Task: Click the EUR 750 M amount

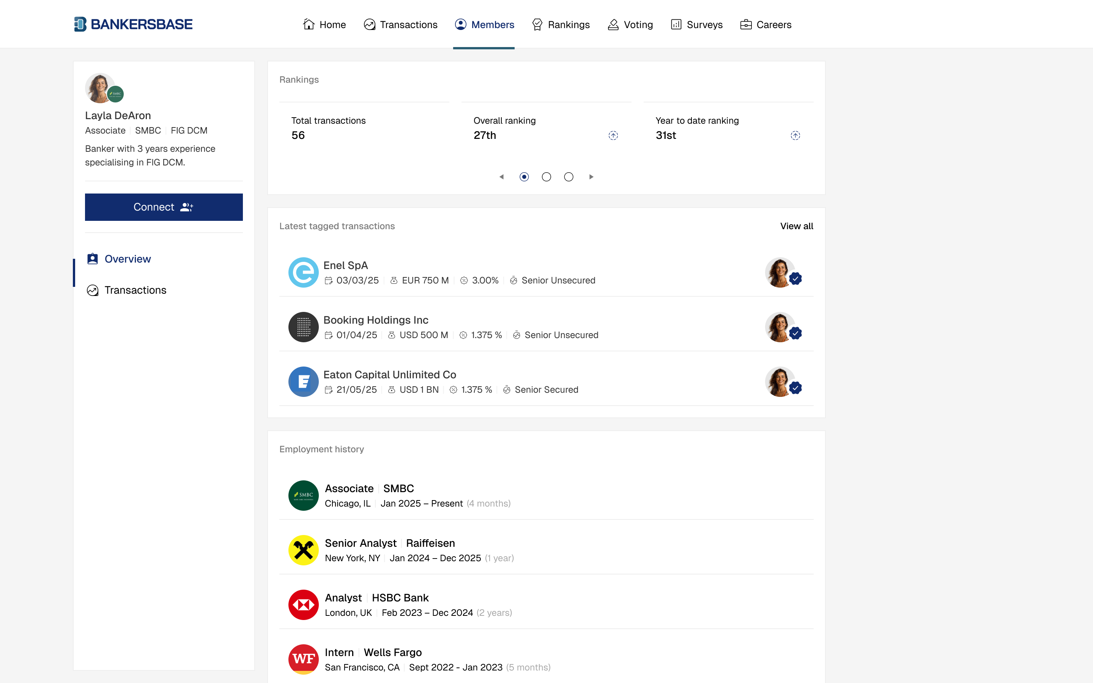Action: pos(425,280)
